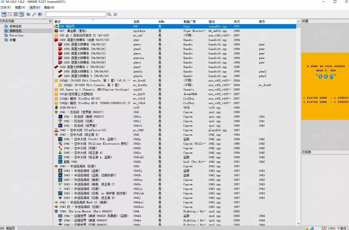Open the 选项(O) menu
The image size is (349, 230).
pos(35,7)
